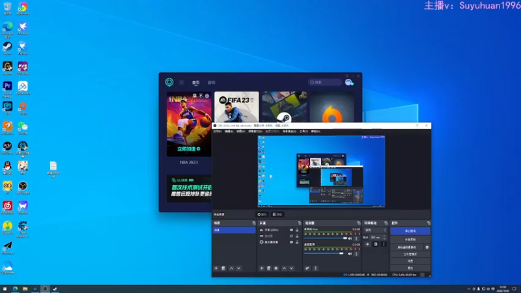Move the scene up in Scenes dock
The image size is (521, 293).
click(x=232, y=268)
